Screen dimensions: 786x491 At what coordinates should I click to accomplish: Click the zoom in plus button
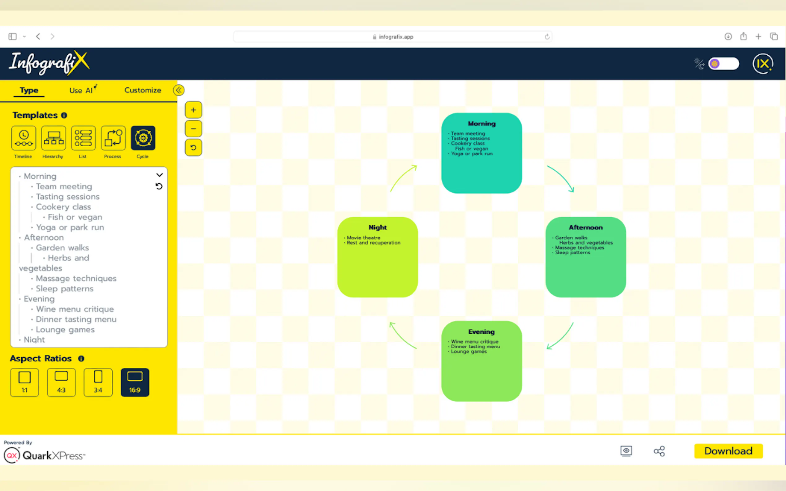click(x=193, y=110)
